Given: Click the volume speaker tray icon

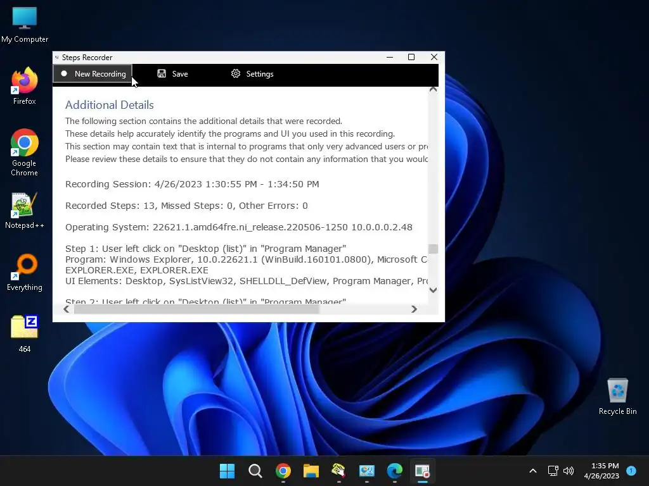Looking at the screenshot, I should coord(569,471).
